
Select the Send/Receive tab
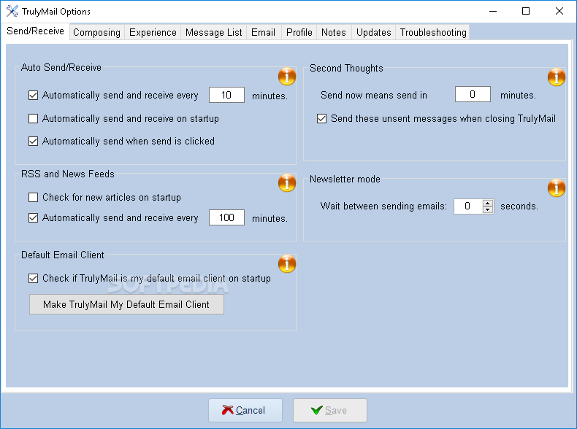[x=35, y=31]
